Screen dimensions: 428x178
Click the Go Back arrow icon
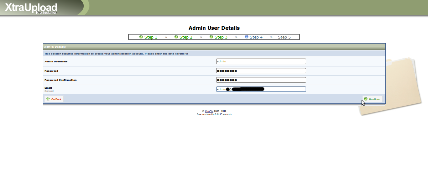[x=48, y=99]
